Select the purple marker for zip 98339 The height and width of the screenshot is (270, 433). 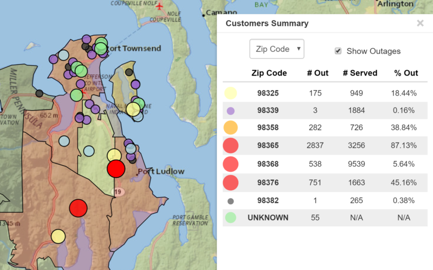click(231, 111)
